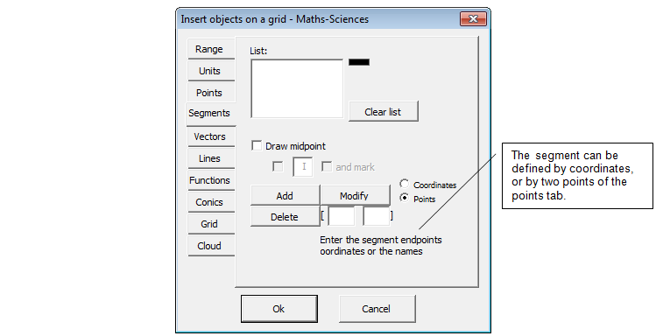Switch to the Functions tab
The height and width of the screenshot is (336, 656).
tap(210, 180)
